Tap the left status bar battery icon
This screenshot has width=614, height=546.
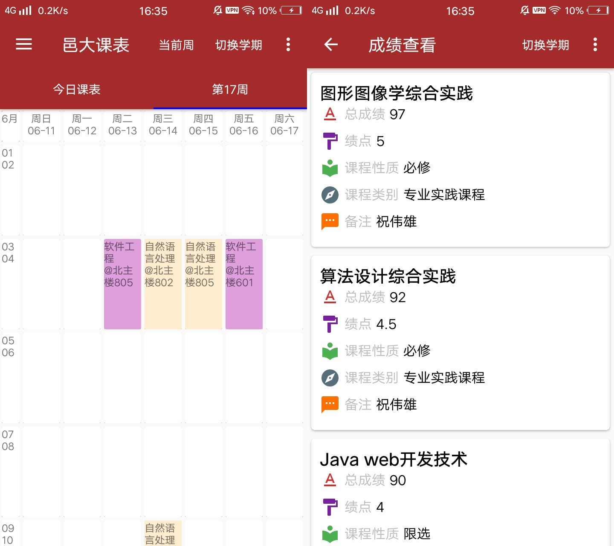tap(291, 11)
